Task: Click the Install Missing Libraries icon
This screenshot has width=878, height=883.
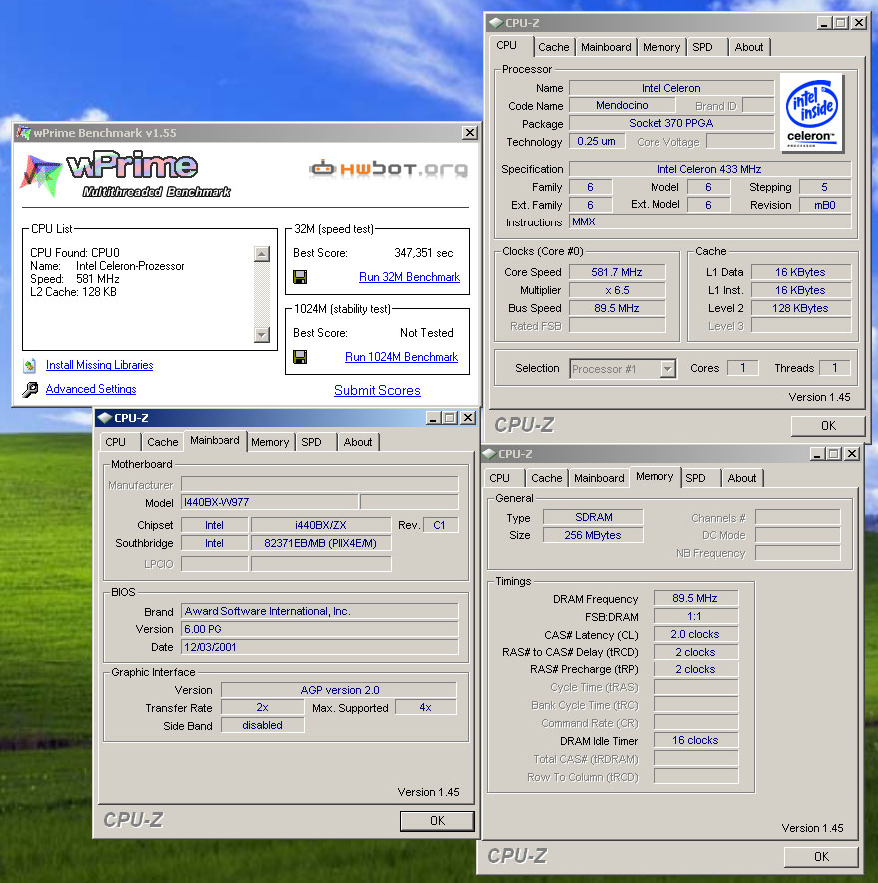Action: (x=30, y=365)
